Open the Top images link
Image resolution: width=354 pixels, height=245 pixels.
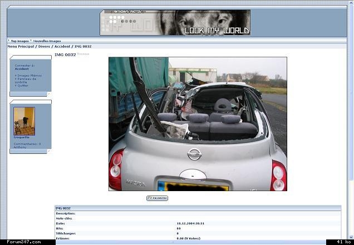[20, 41]
